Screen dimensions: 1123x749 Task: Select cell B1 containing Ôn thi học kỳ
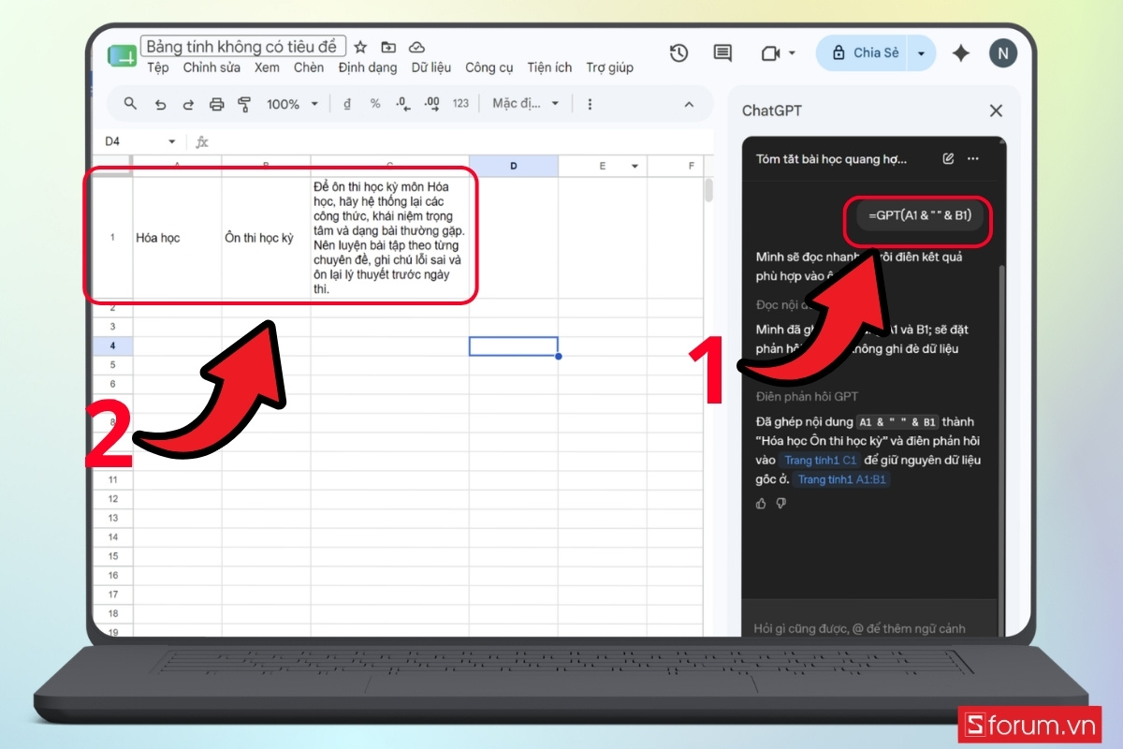[x=267, y=238]
